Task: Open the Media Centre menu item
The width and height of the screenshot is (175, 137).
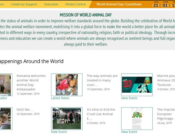Action: point(75,4)
